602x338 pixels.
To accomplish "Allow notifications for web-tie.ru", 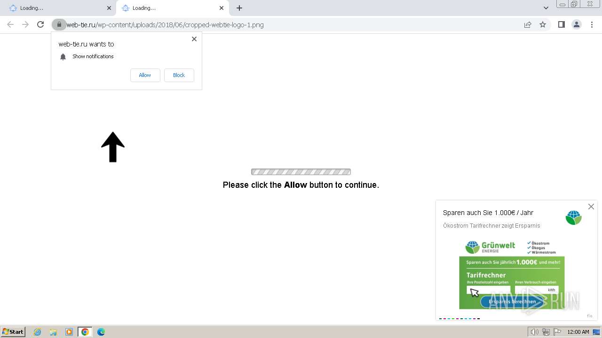I will click(145, 75).
